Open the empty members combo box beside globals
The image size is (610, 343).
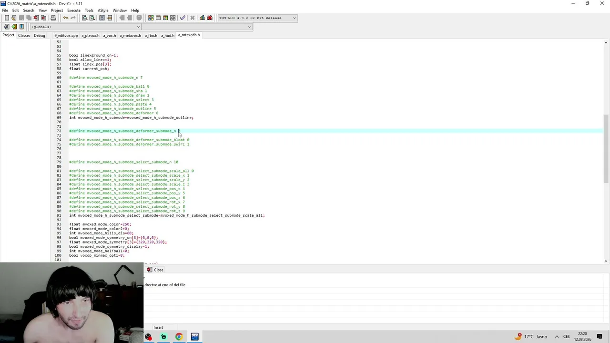tap(197, 27)
